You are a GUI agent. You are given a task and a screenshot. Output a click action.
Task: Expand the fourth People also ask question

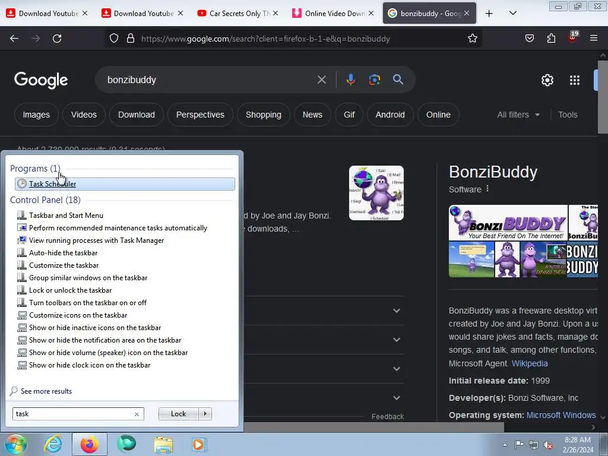[x=396, y=398]
